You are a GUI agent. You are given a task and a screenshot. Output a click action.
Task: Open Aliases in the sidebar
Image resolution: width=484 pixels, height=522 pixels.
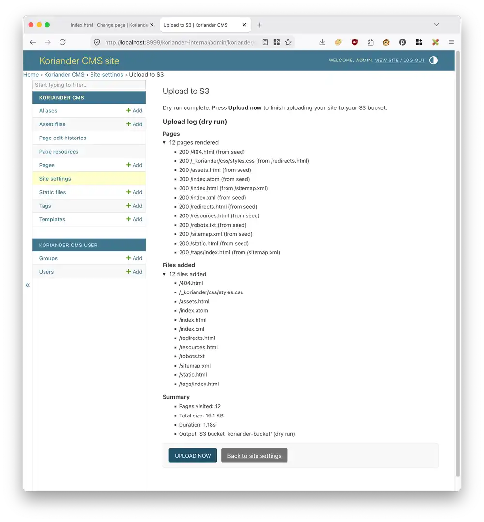(x=48, y=111)
